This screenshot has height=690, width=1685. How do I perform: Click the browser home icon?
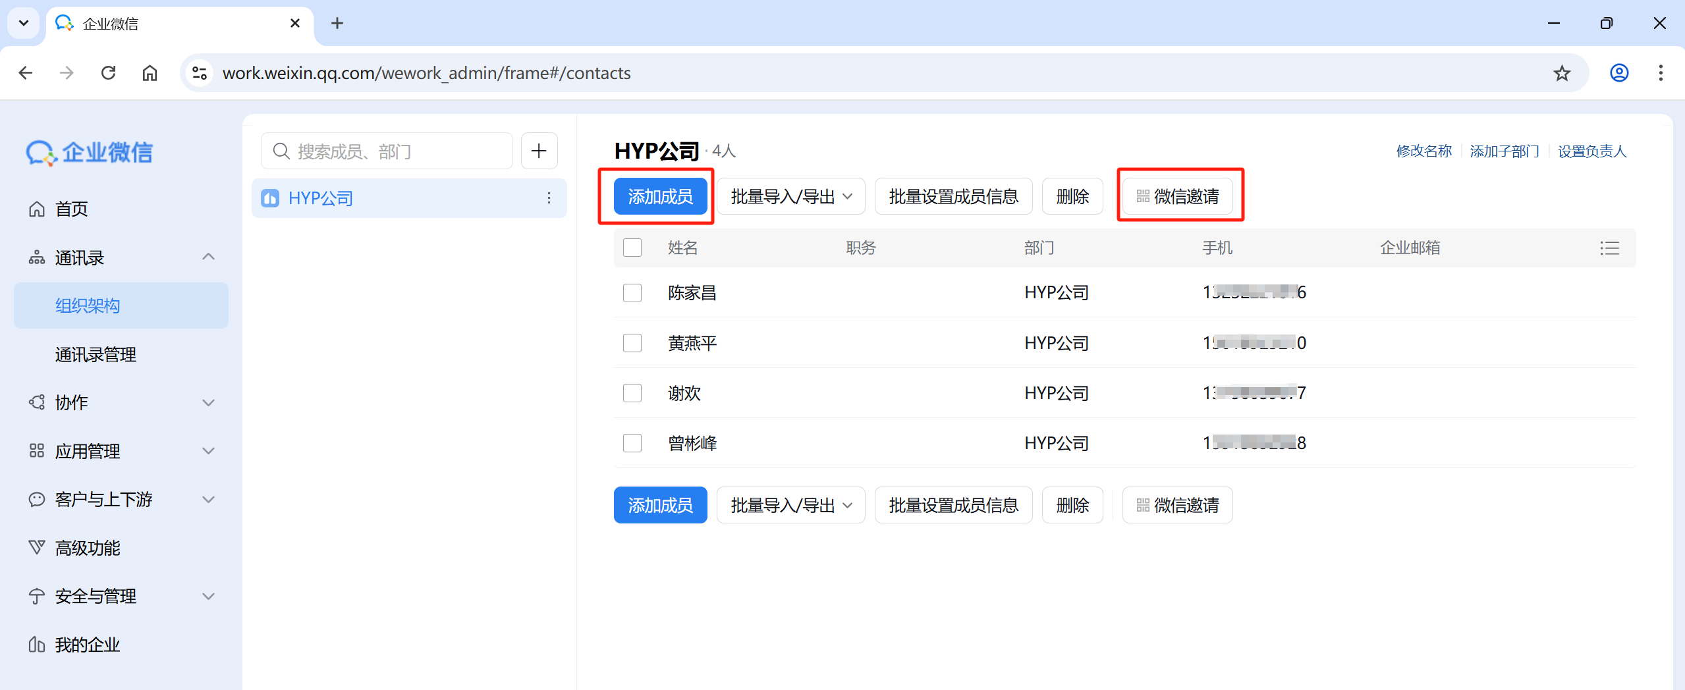150,73
